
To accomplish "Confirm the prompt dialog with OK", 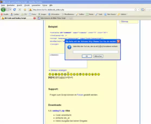I will coord(87,56).
